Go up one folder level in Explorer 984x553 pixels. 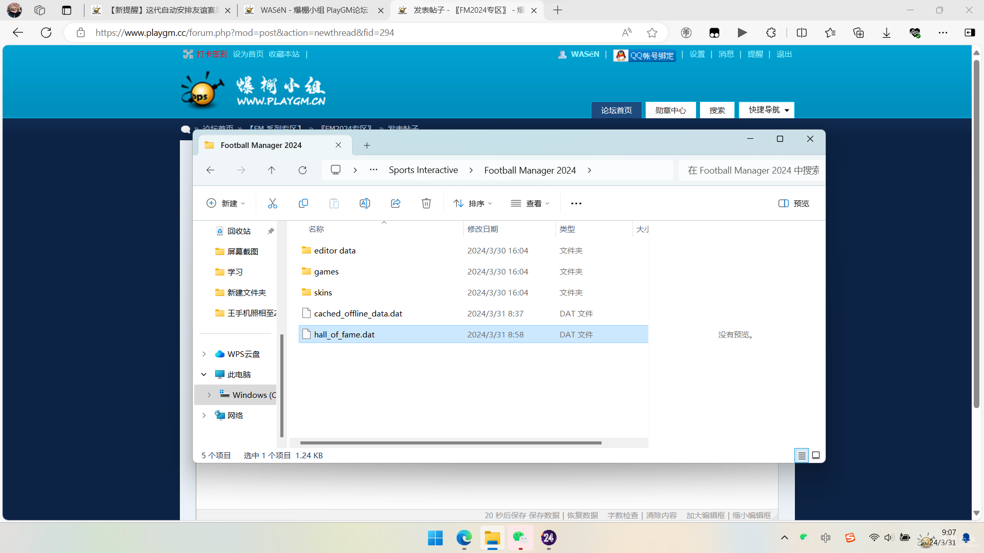pos(272,170)
